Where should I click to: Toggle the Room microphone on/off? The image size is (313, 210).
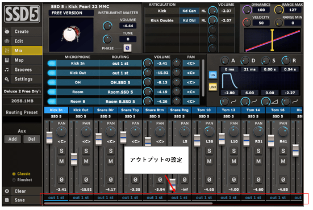coord(52,92)
